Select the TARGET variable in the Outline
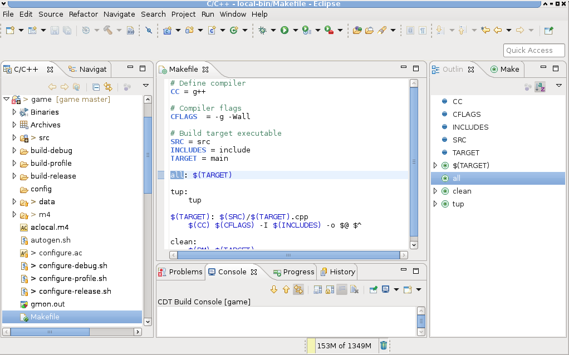 point(465,152)
